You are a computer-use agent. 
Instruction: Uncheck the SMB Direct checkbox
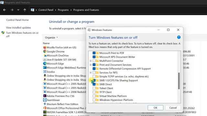94,84
